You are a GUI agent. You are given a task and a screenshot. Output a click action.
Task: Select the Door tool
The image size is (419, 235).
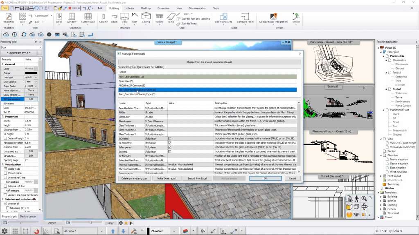(59, 18)
